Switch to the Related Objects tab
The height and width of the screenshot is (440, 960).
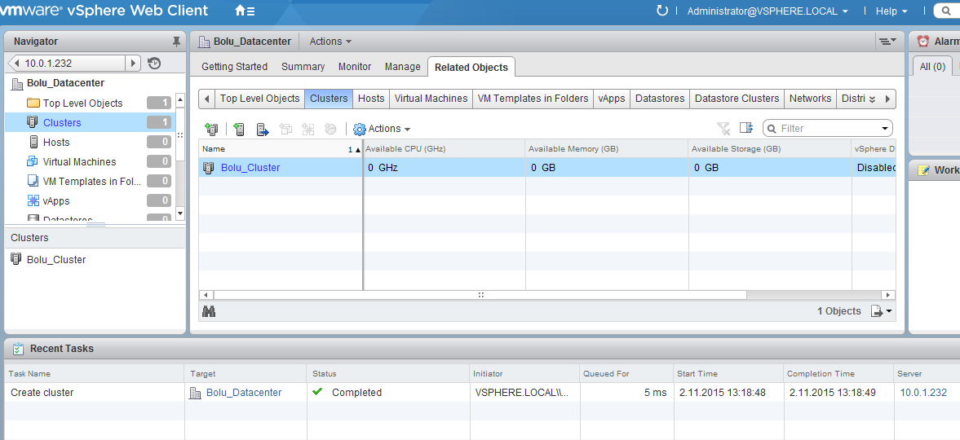(471, 68)
